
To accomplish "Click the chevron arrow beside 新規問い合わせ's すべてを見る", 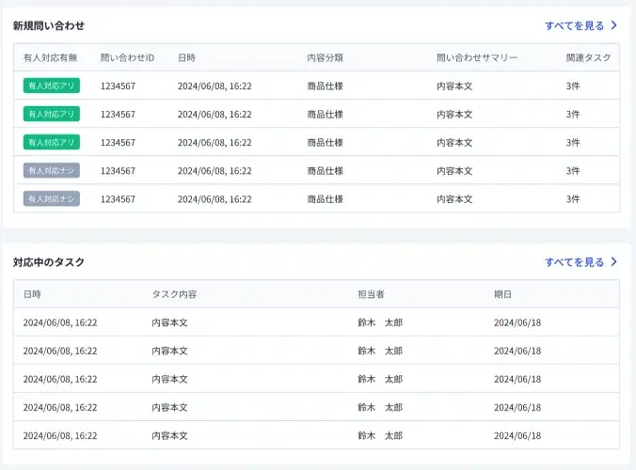I will tap(613, 26).
